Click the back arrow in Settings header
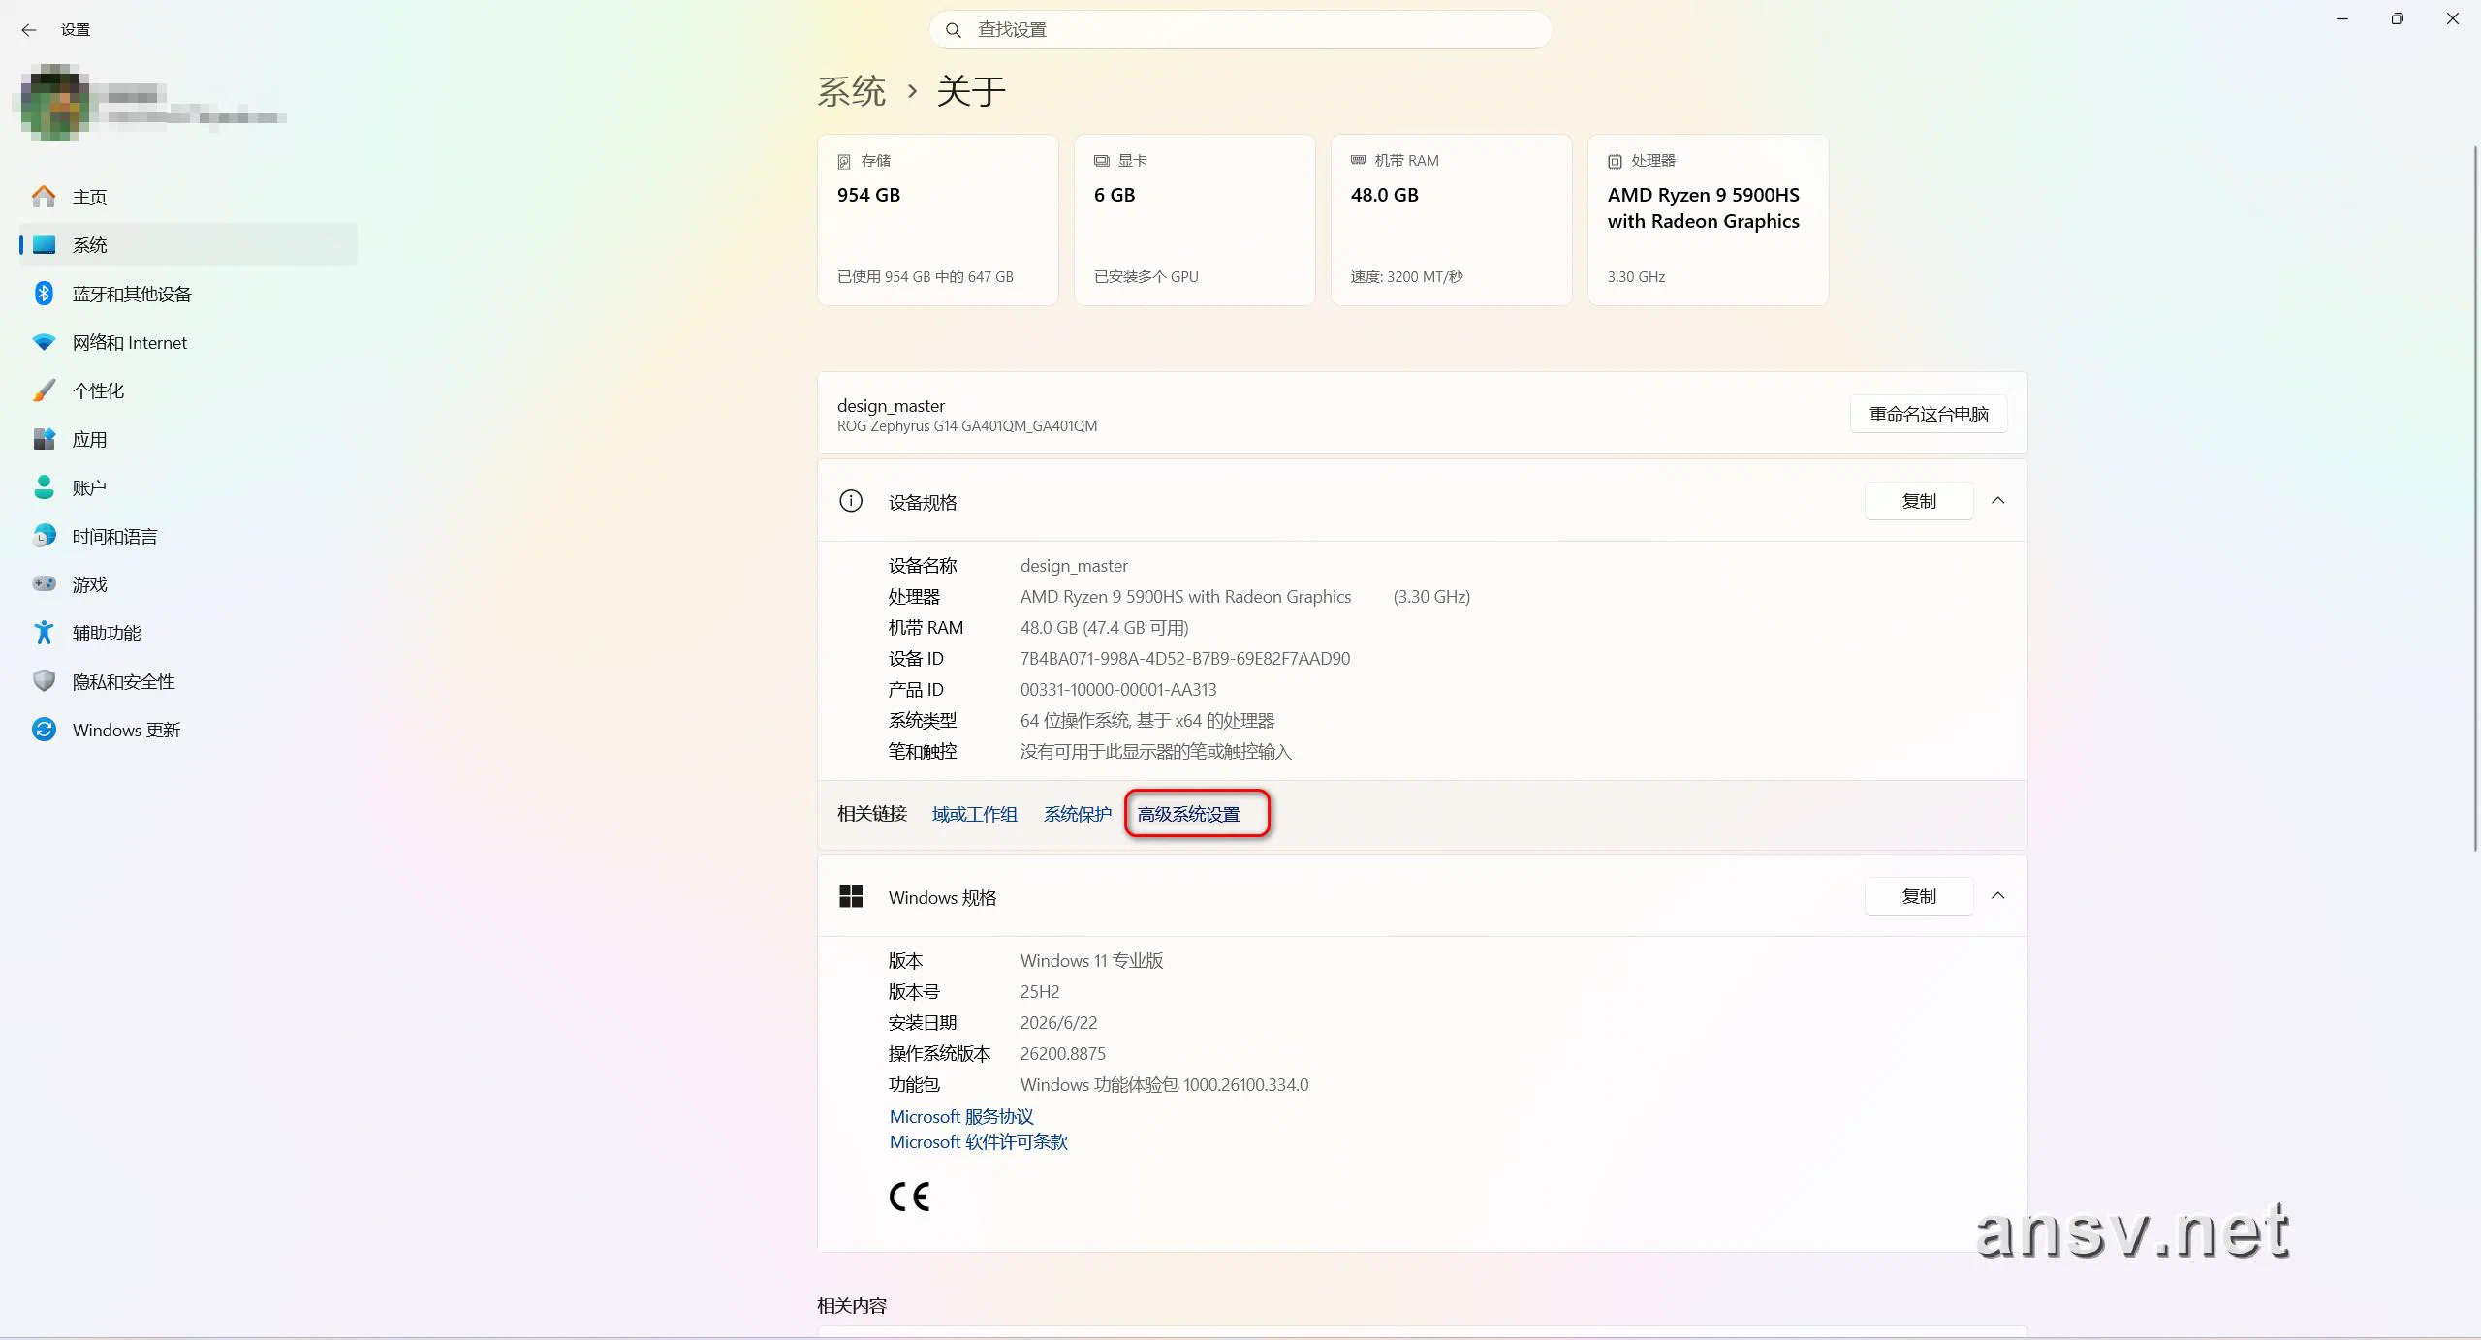The image size is (2481, 1340). tap(29, 30)
